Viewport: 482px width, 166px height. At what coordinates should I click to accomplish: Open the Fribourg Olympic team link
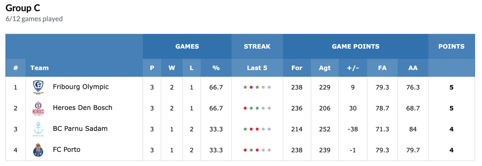click(81, 87)
